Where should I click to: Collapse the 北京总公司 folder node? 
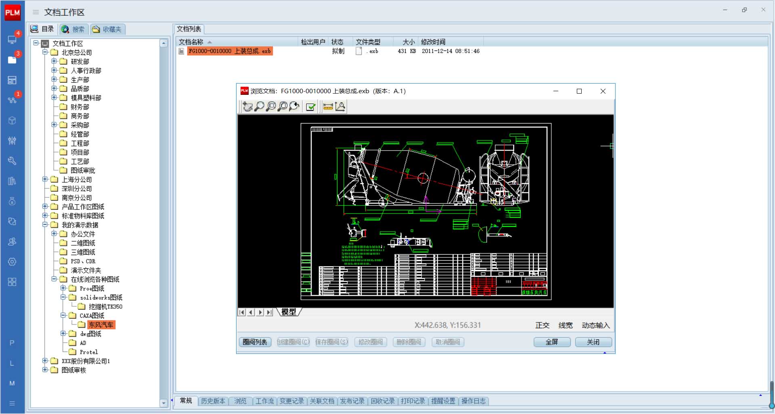45,52
